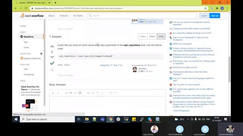Go to Home in left sidebar
Viewport: 243px width, 136px height.
coord(23,26)
